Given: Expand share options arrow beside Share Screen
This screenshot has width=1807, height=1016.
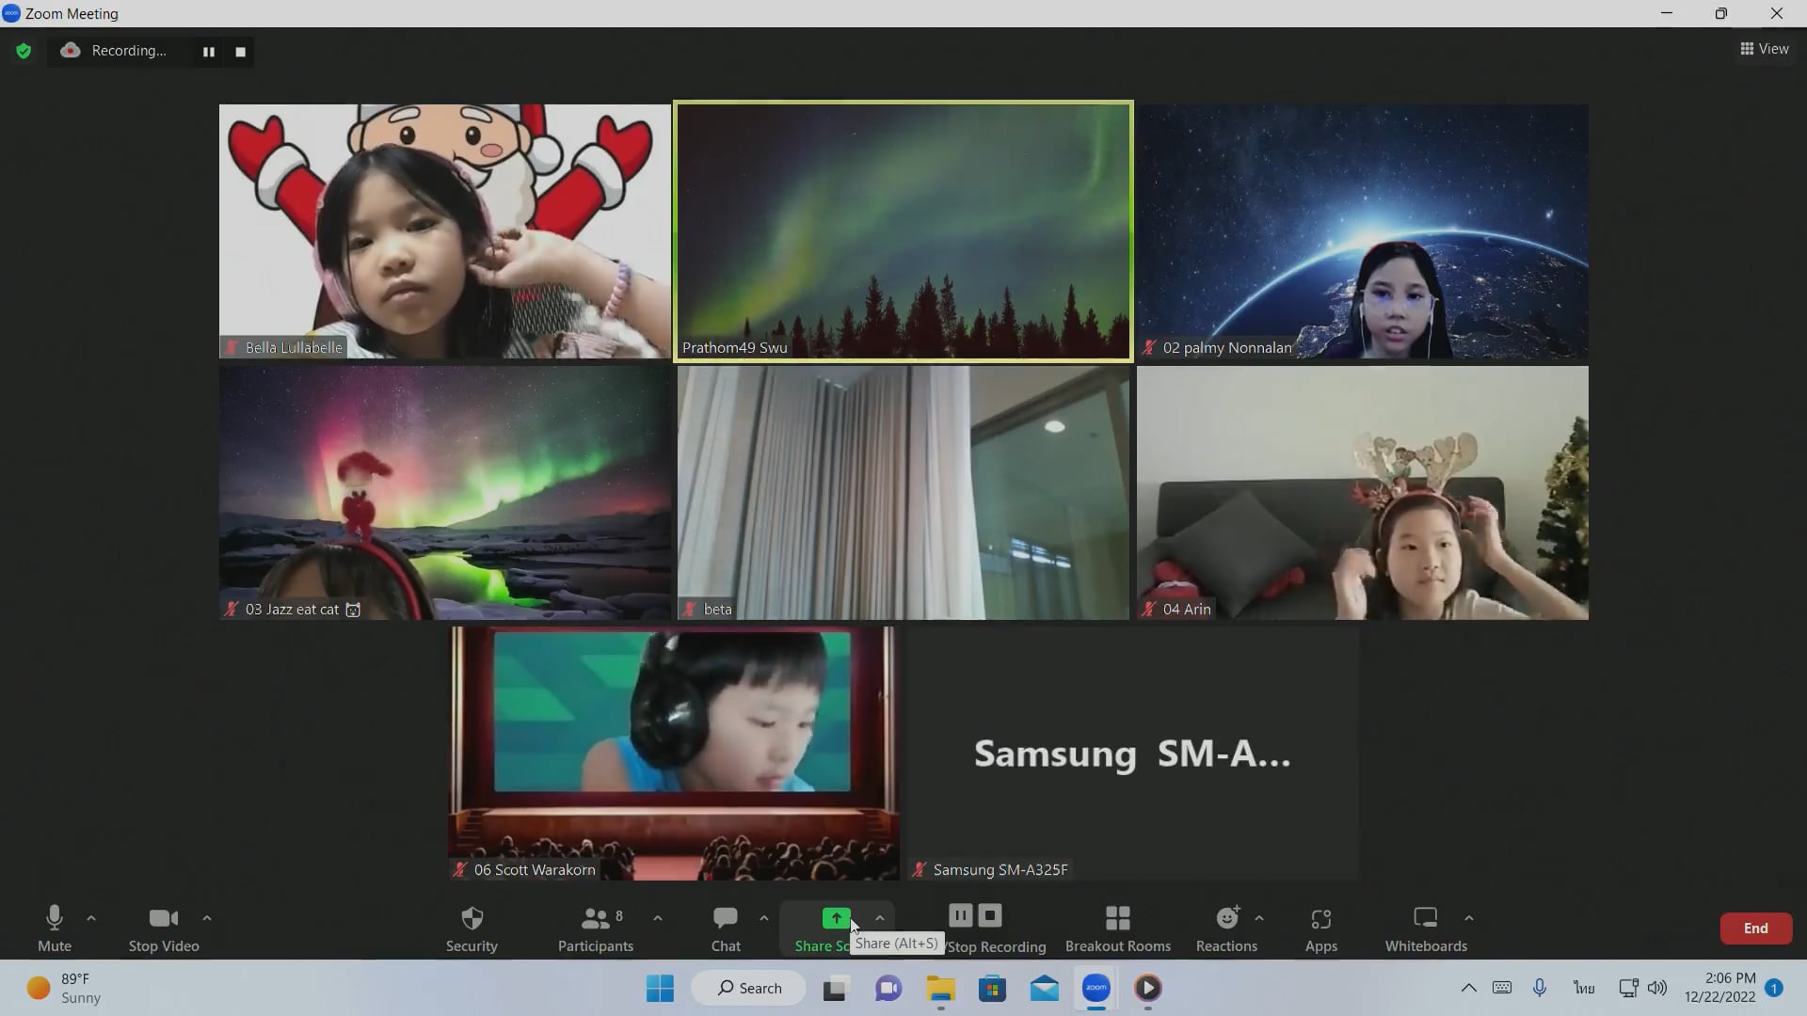Looking at the screenshot, I should pos(880,917).
